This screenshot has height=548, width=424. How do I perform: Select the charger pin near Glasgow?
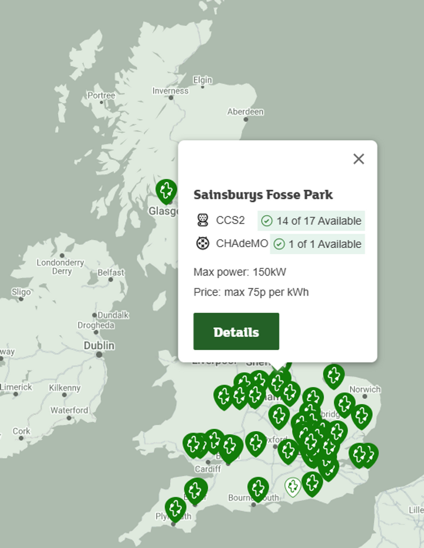167,192
